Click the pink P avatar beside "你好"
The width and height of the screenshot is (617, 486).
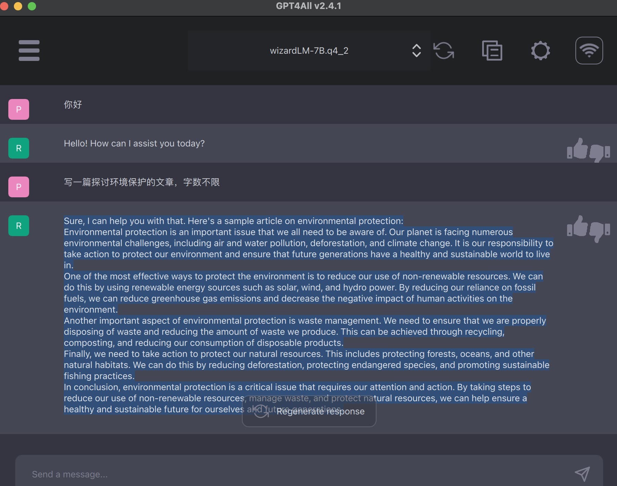click(19, 109)
